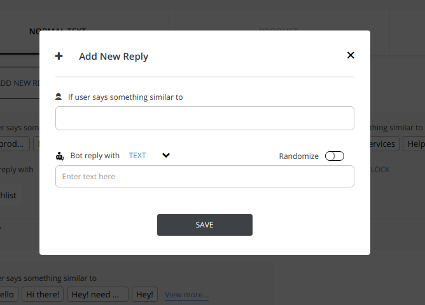Click the user icon beside 'If user says'
The image size is (425, 305).
pyautogui.click(x=59, y=97)
